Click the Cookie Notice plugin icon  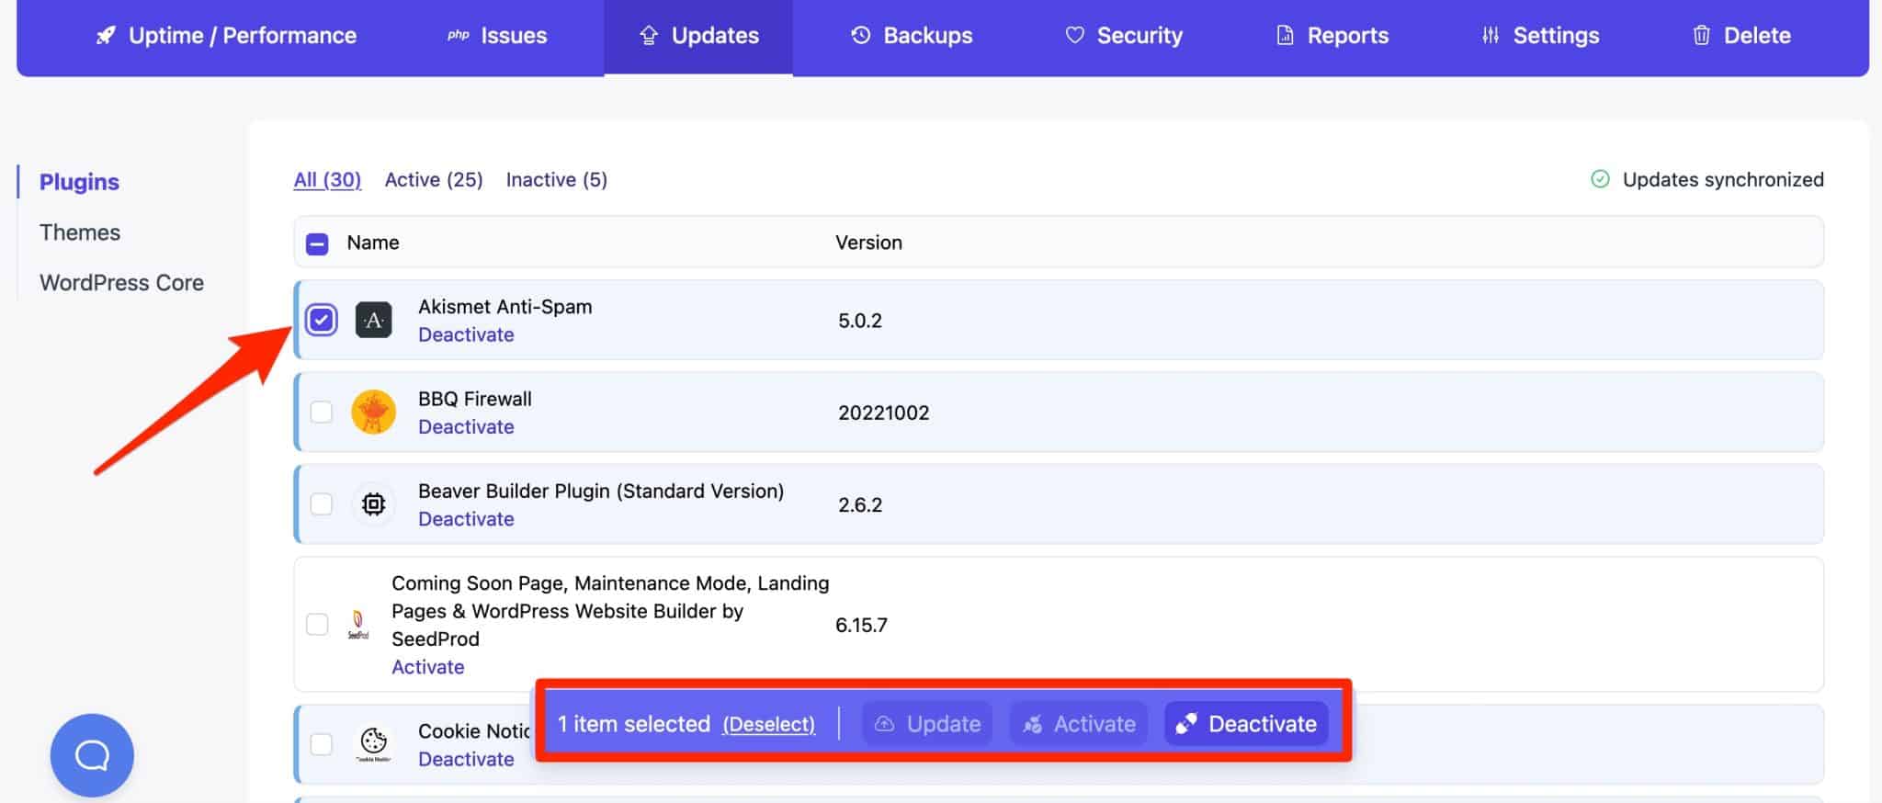[x=373, y=744]
